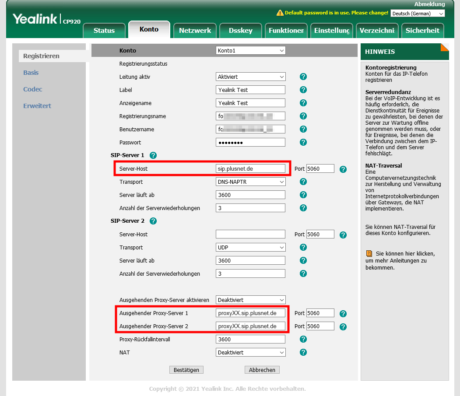Image resolution: width=460 pixels, height=396 pixels.
Task: Open SIP-Server 1 Transport DNS-NAPTR dropdown
Action: click(250, 182)
